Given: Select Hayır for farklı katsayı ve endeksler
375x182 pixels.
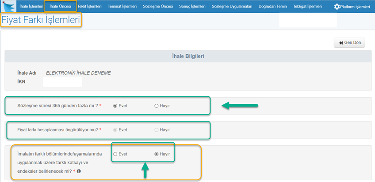Looking at the screenshot, I should (157, 154).
